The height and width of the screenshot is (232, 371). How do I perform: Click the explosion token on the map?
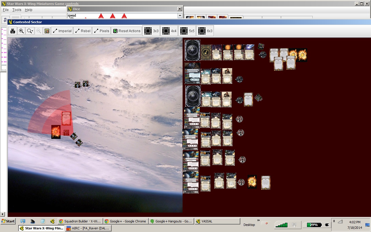(56, 132)
